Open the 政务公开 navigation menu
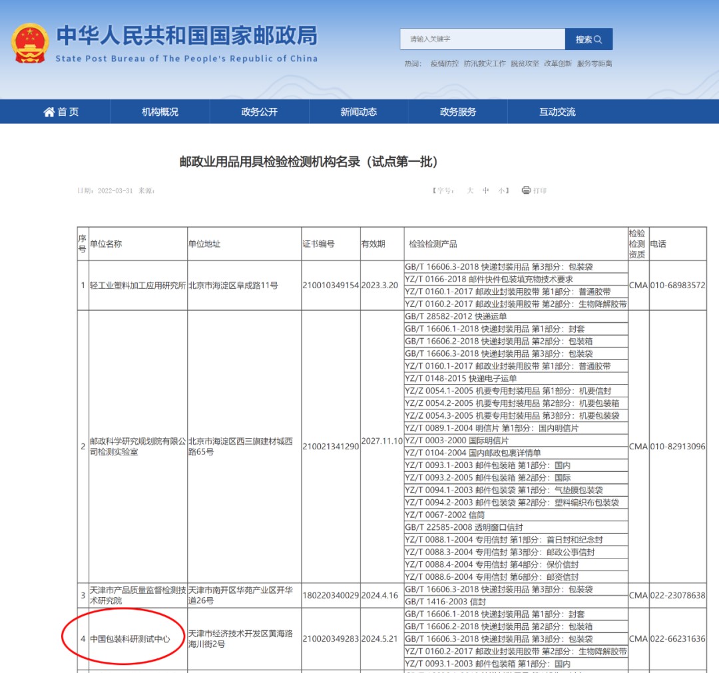 259,112
